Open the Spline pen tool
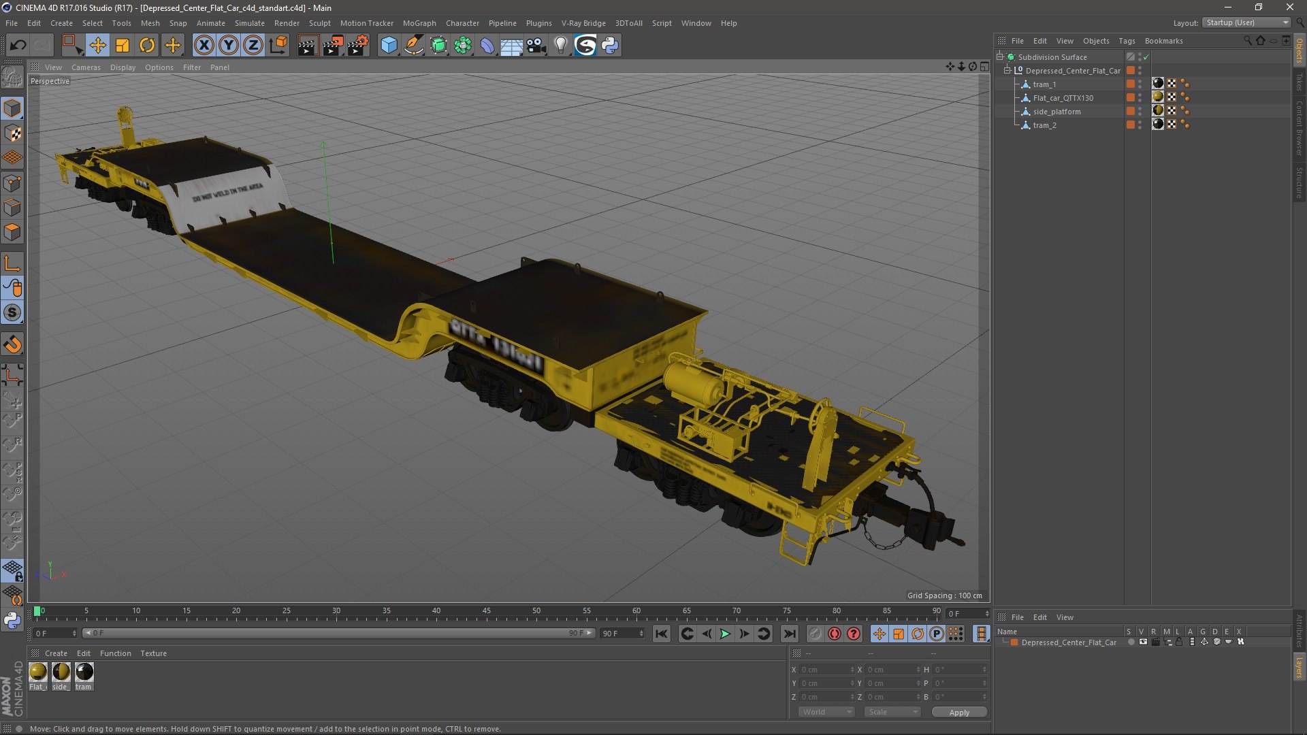The image size is (1307, 735). tap(413, 46)
